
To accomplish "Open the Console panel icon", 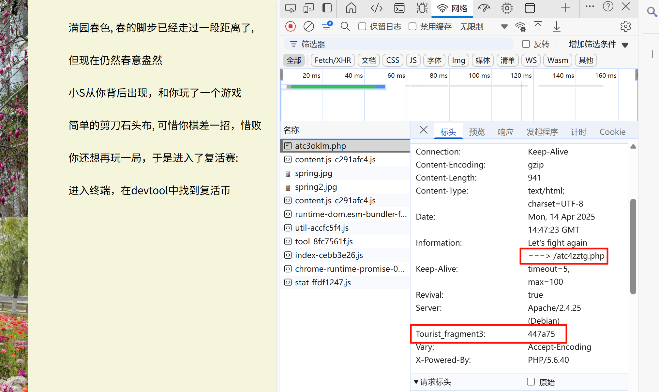I will coord(399,8).
